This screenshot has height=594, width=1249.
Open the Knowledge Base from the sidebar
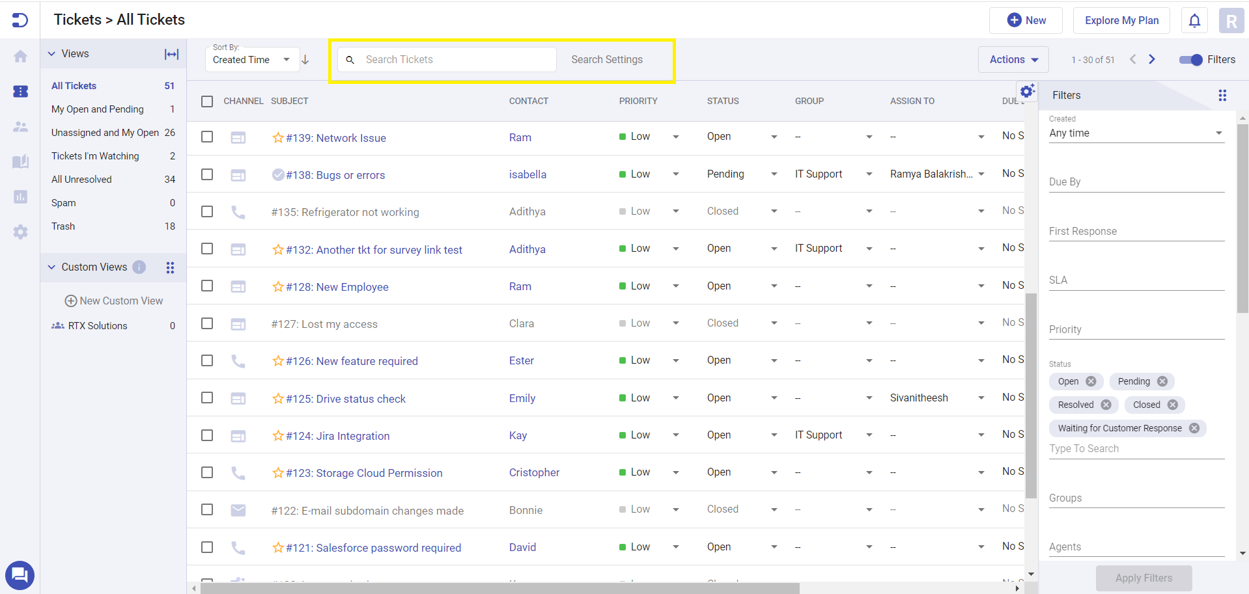click(x=20, y=161)
